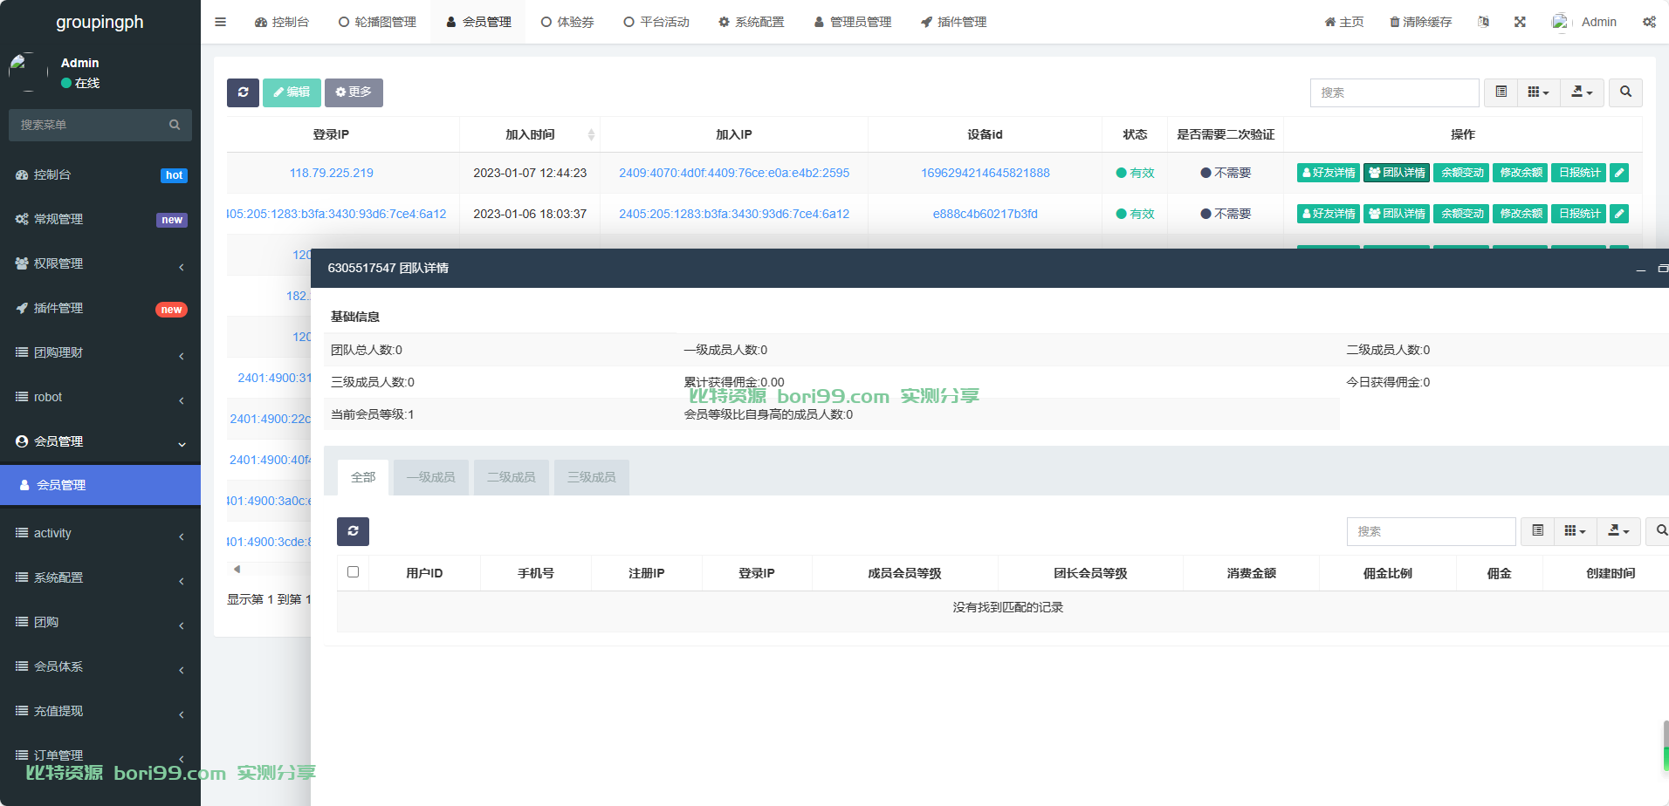Screen dimensions: 1669x806
Task: Focus the team detail 搜索 field
Action: 1432,531
